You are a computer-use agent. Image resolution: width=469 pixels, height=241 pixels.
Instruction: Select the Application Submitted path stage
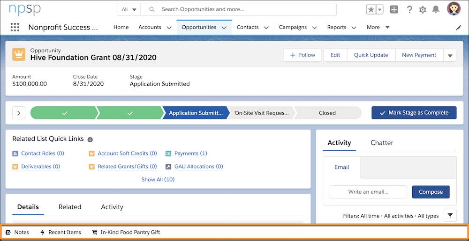[x=196, y=113]
